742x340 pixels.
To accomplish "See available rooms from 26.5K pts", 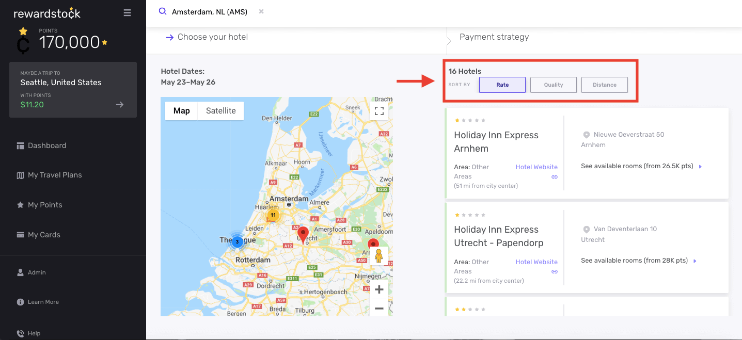I will pyautogui.click(x=641, y=166).
